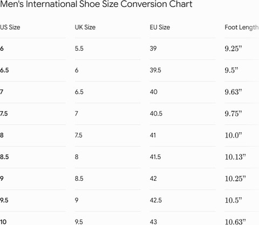Click US size 8.5 cell

pyautogui.click(x=4, y=157)
